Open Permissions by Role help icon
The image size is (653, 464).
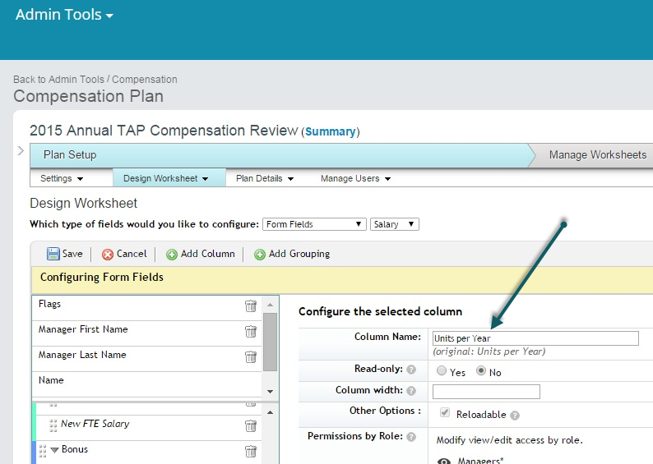411,437
